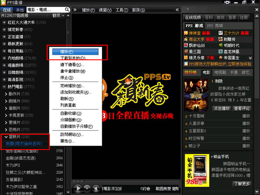Toggle 自動收縮(O) in context menu

point(75,114)
